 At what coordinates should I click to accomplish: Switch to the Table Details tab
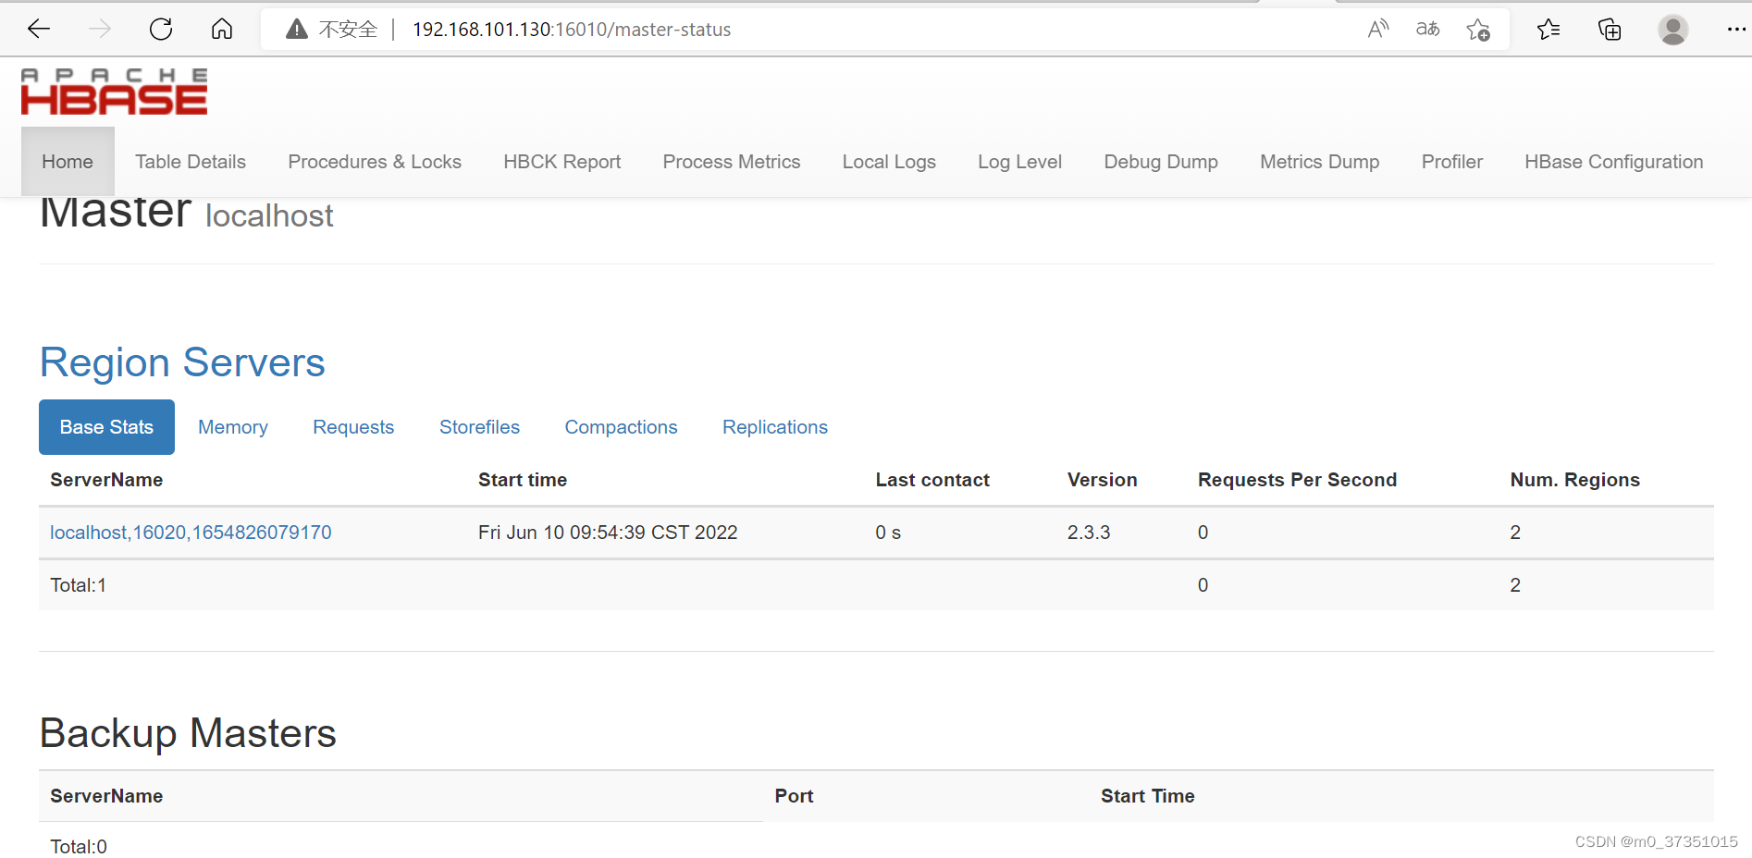click(x=190, y=161)
